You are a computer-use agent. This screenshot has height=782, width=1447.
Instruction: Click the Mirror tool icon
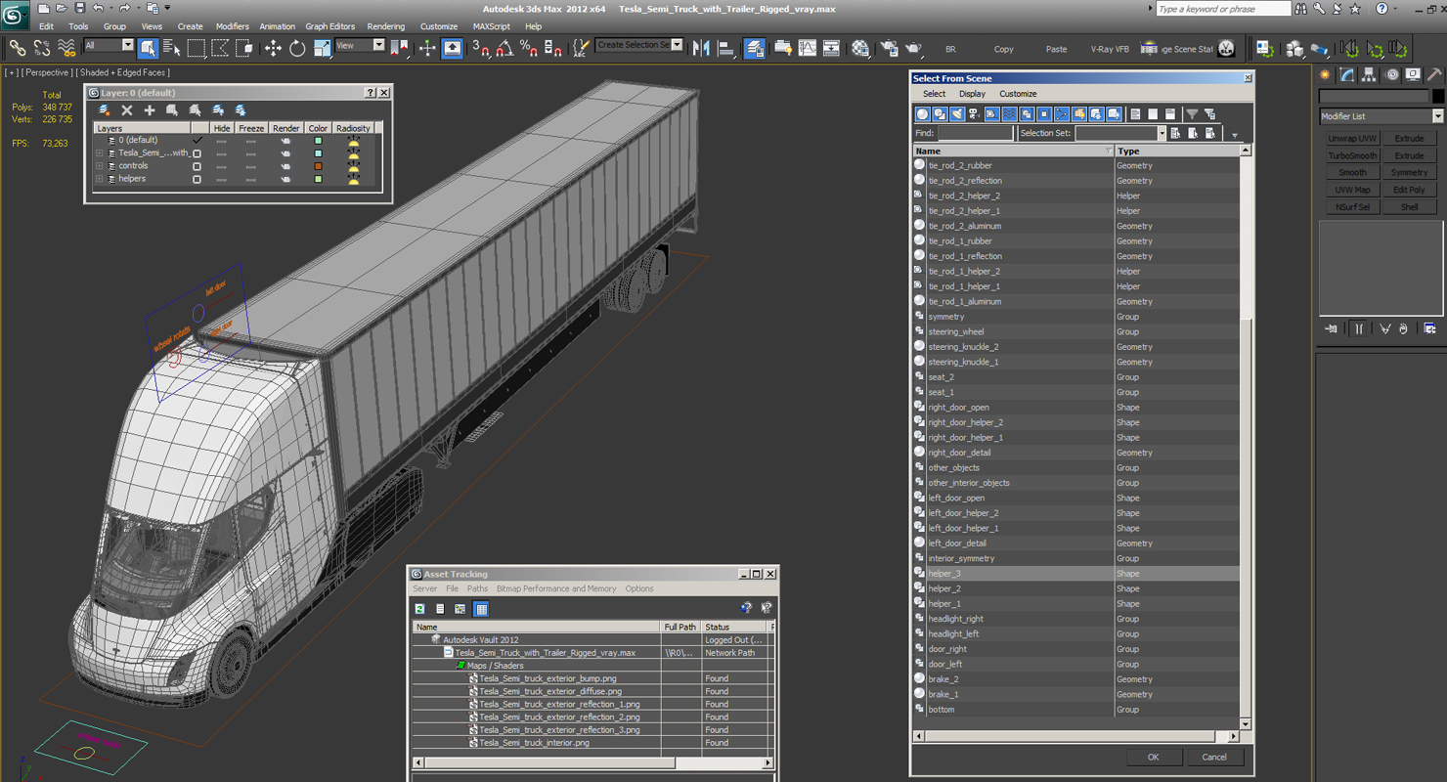[701, 47]
